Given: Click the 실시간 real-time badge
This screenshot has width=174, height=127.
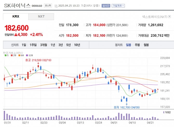Looking at the screenshot, I should 106,6.
